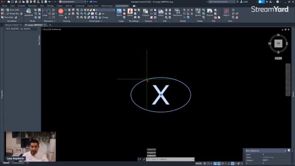Click the Preview plot tool
The image size is (295, 166).
coord(210,12)
